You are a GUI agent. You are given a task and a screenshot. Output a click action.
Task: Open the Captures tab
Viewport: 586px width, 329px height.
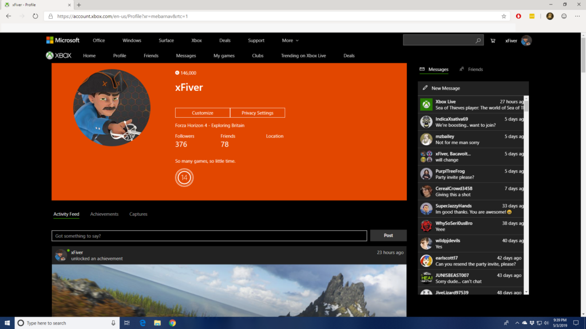(138, 214)
